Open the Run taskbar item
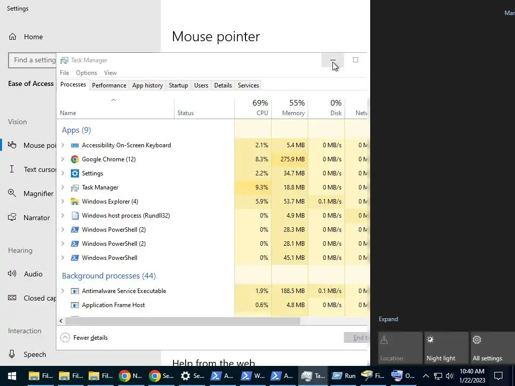515x386 pixels. coord(344,376)
